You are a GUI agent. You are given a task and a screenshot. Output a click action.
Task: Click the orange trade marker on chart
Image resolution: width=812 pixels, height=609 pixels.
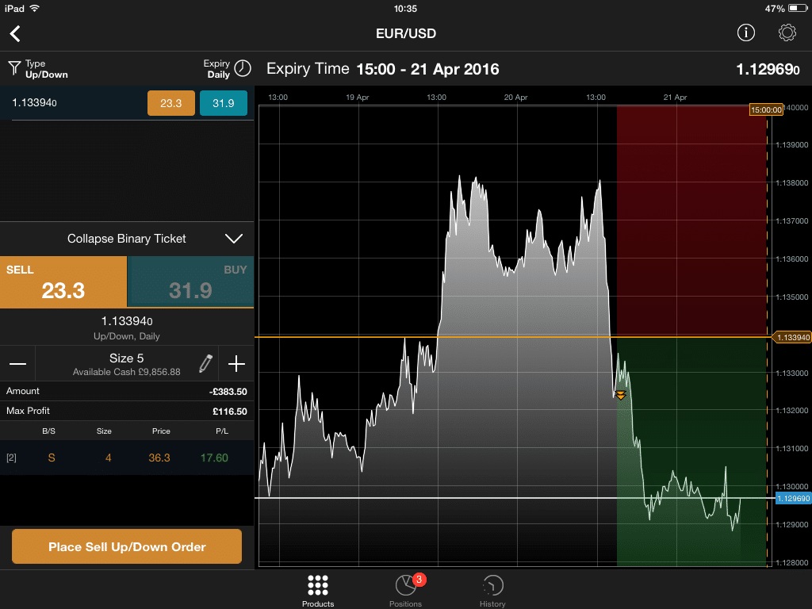point(620,395)
